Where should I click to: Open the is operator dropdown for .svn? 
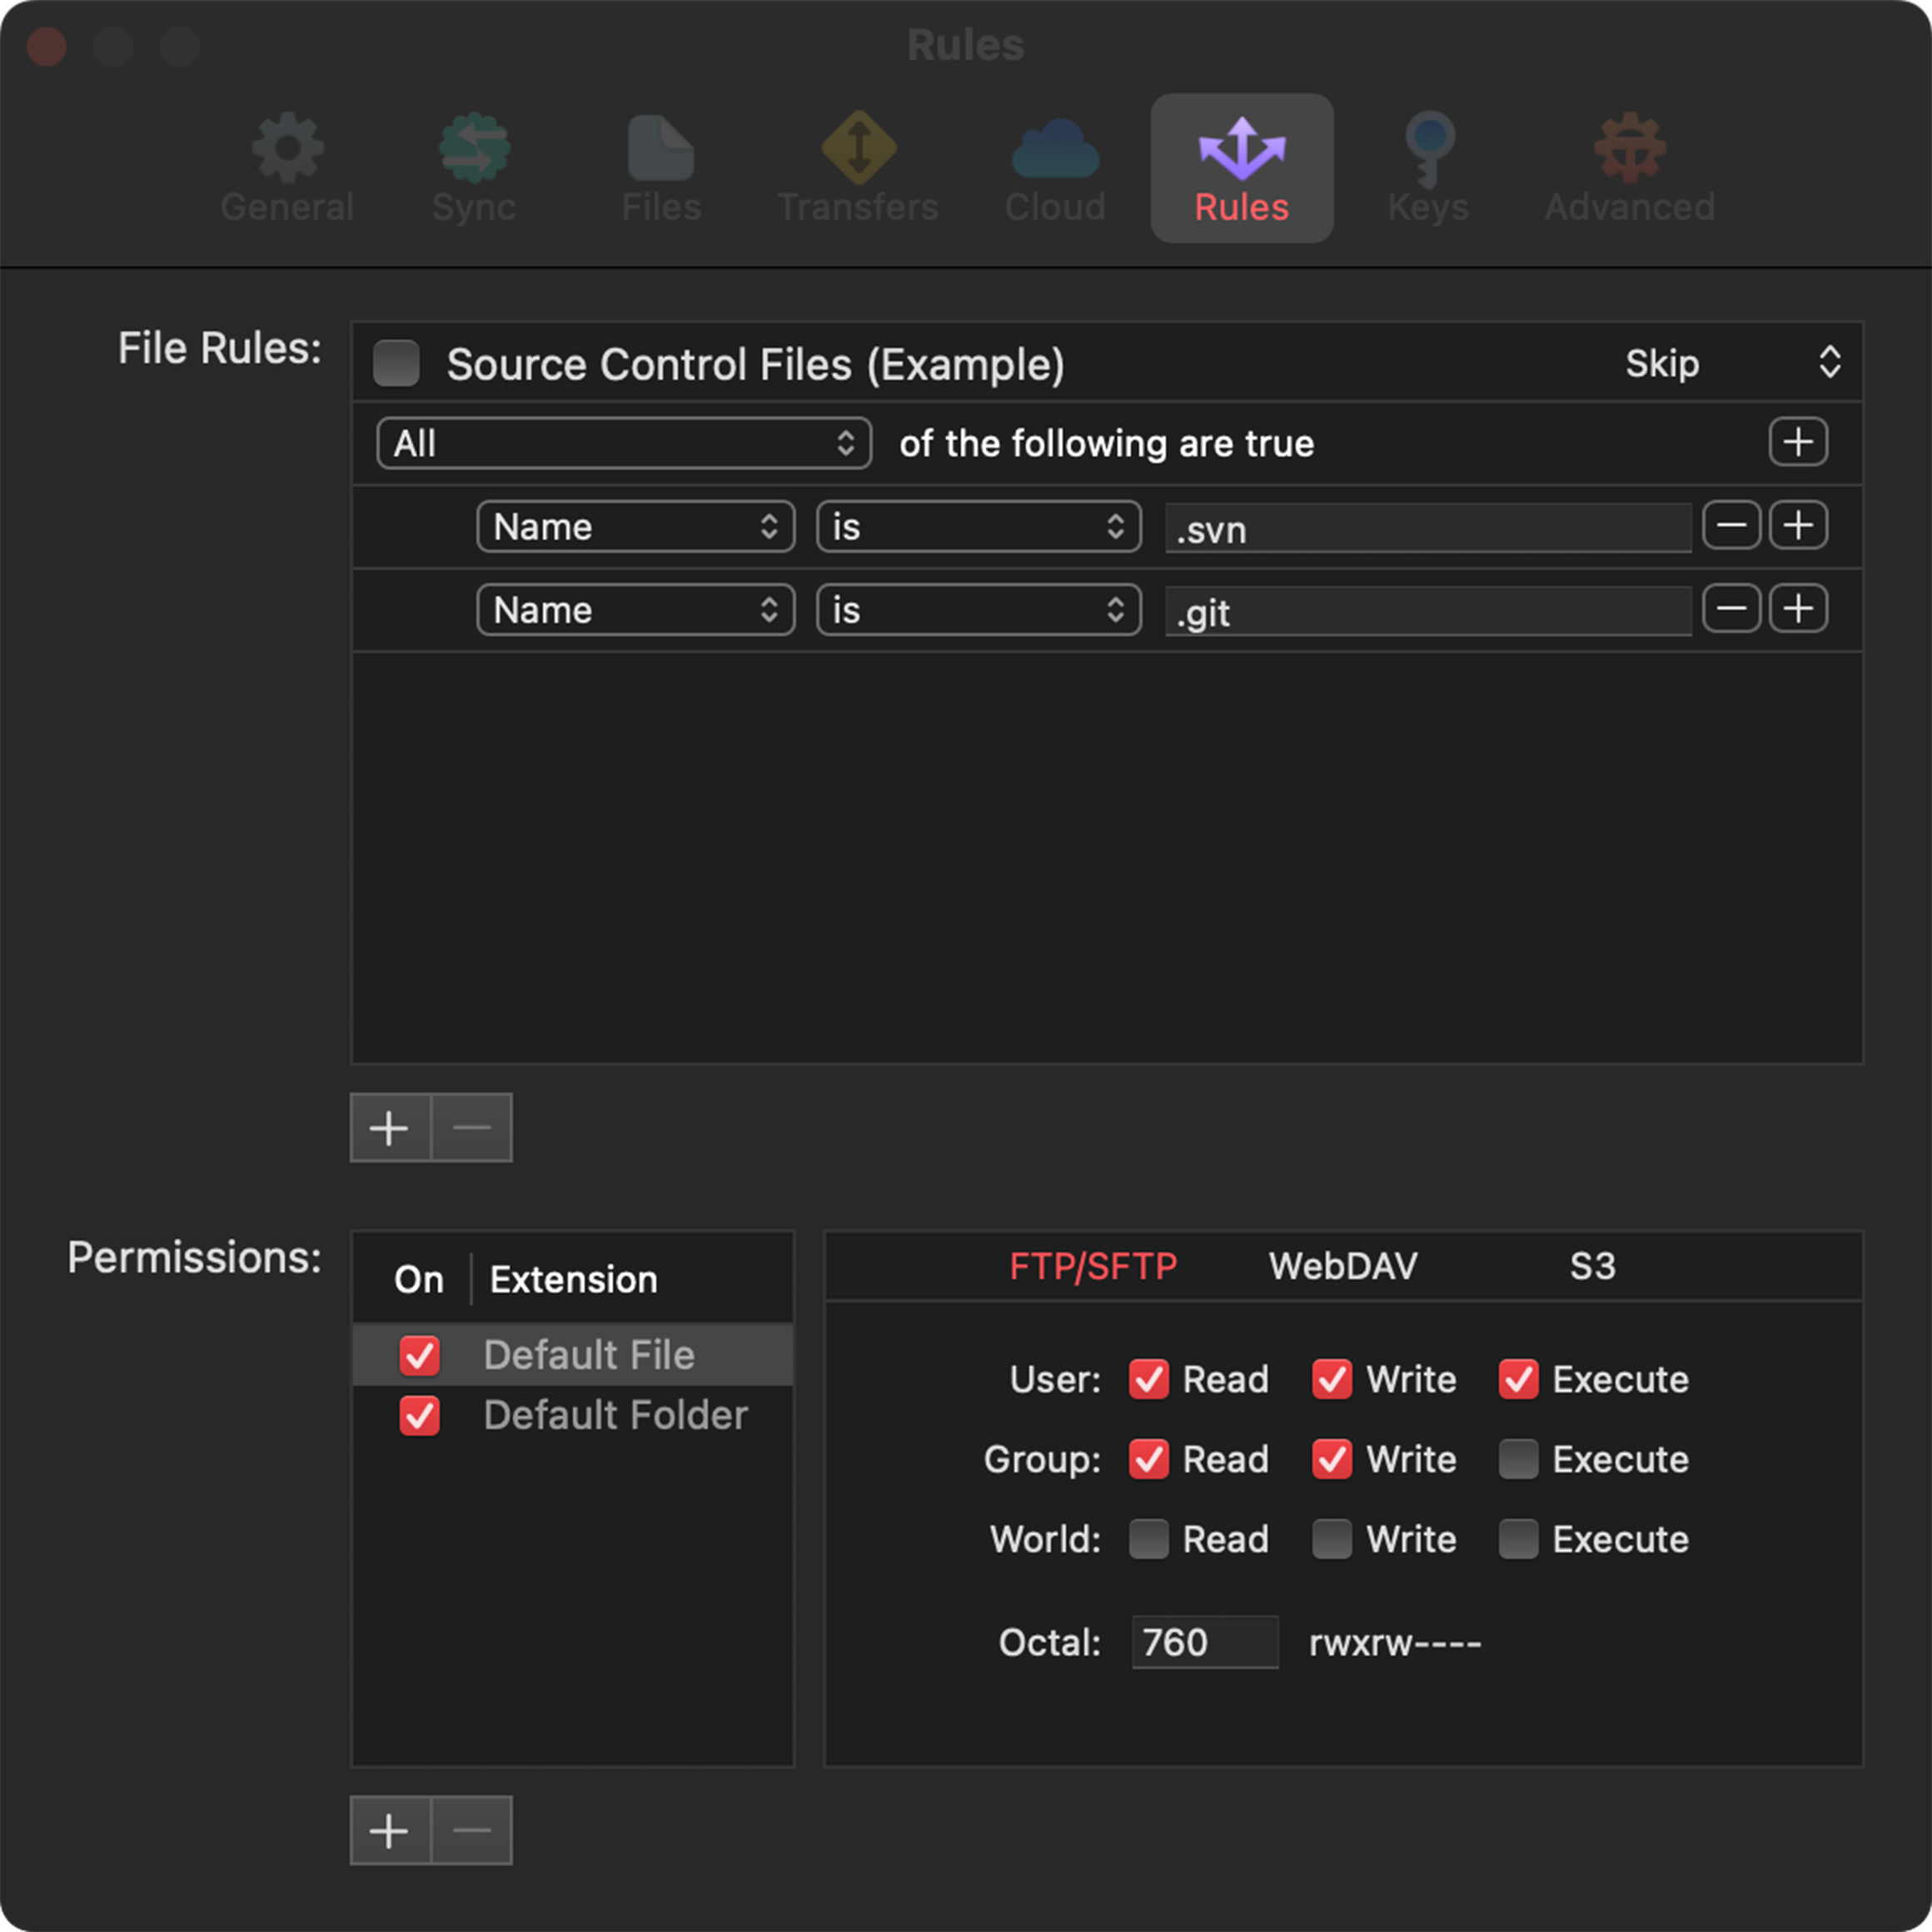(978, 527)
